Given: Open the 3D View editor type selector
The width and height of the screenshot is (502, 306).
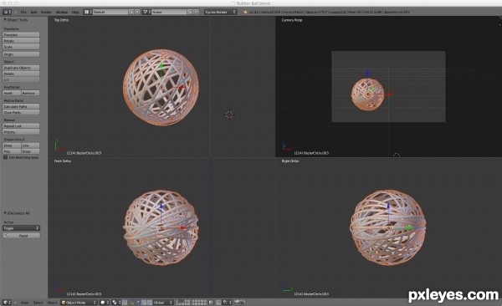Looking at the screenshot, I should [x=7, y=303].
